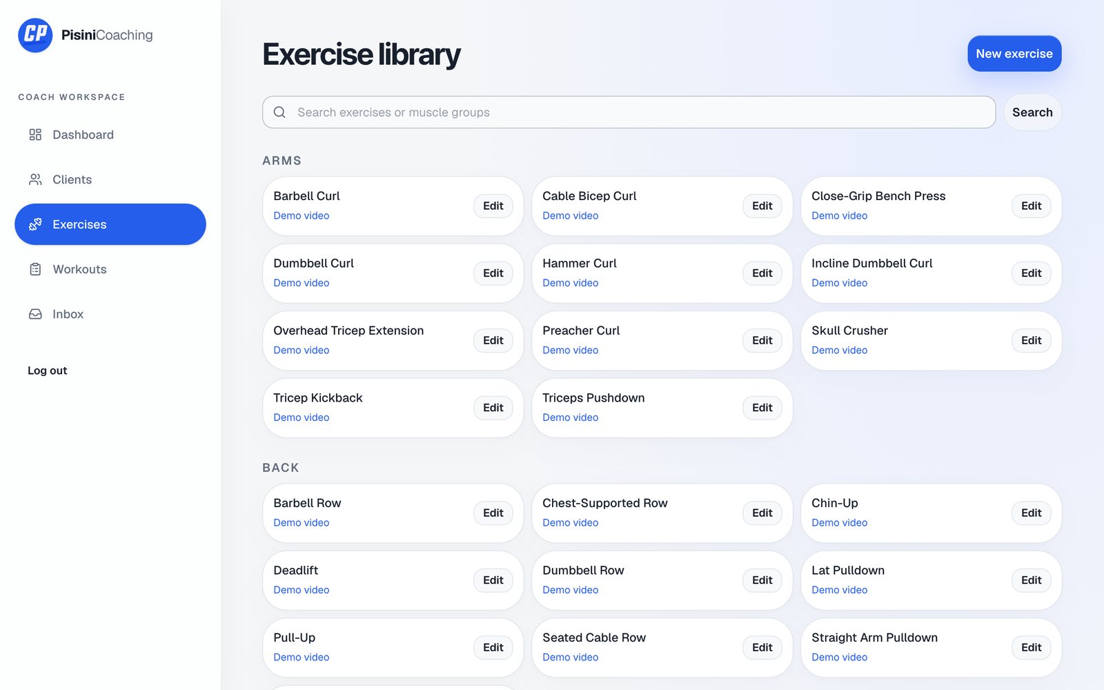Edit the Dumbbell Curl exercise
This screenshot has width=1104, height=690.
tap(493, 273)
